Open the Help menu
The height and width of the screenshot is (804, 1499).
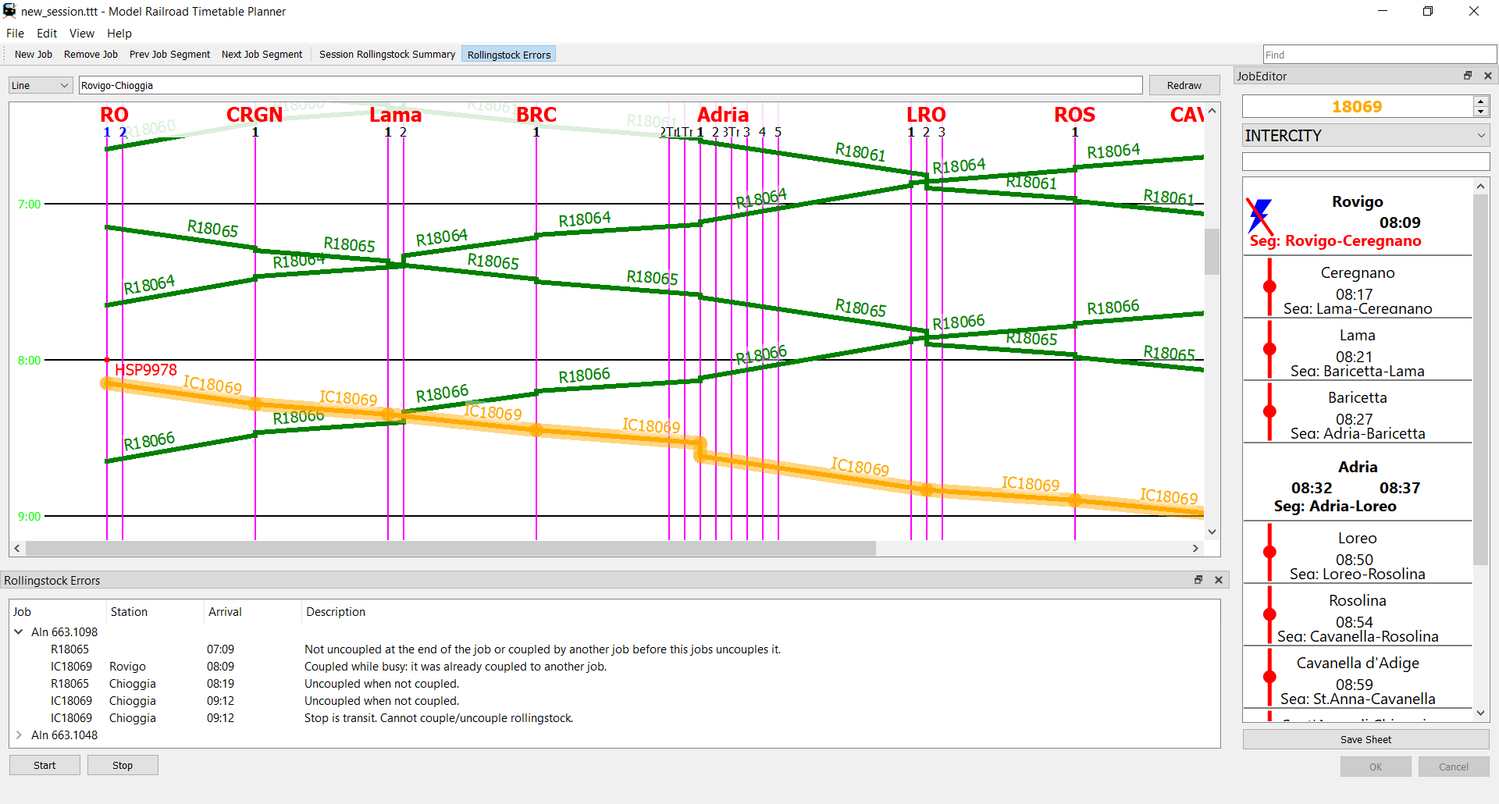point(119,34)
